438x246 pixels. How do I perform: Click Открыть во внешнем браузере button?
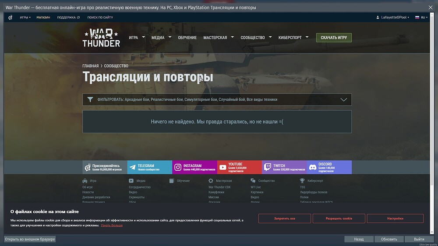click(30, 239)
